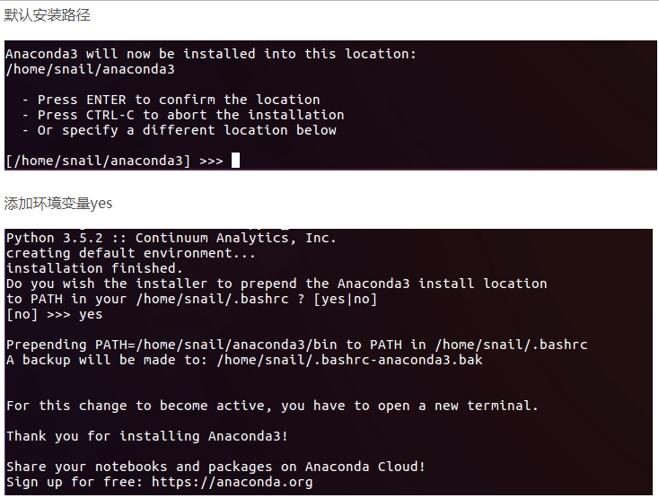Image resolution: width=659 pixels, height=498 pixels.
Task: Click the /home/snail/anaconda3 install path line
Action: (91, 69)
